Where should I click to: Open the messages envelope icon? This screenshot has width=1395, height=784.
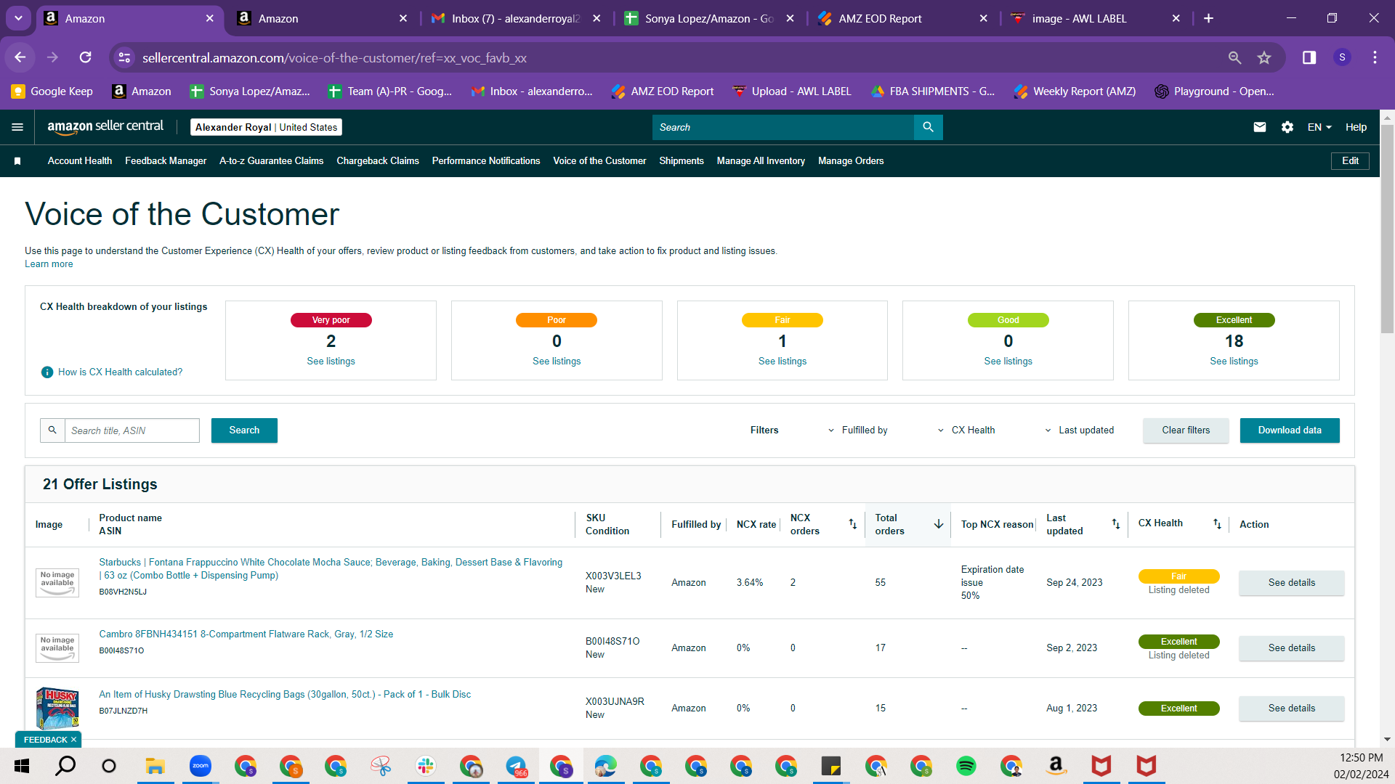(x=1260, y=127)
